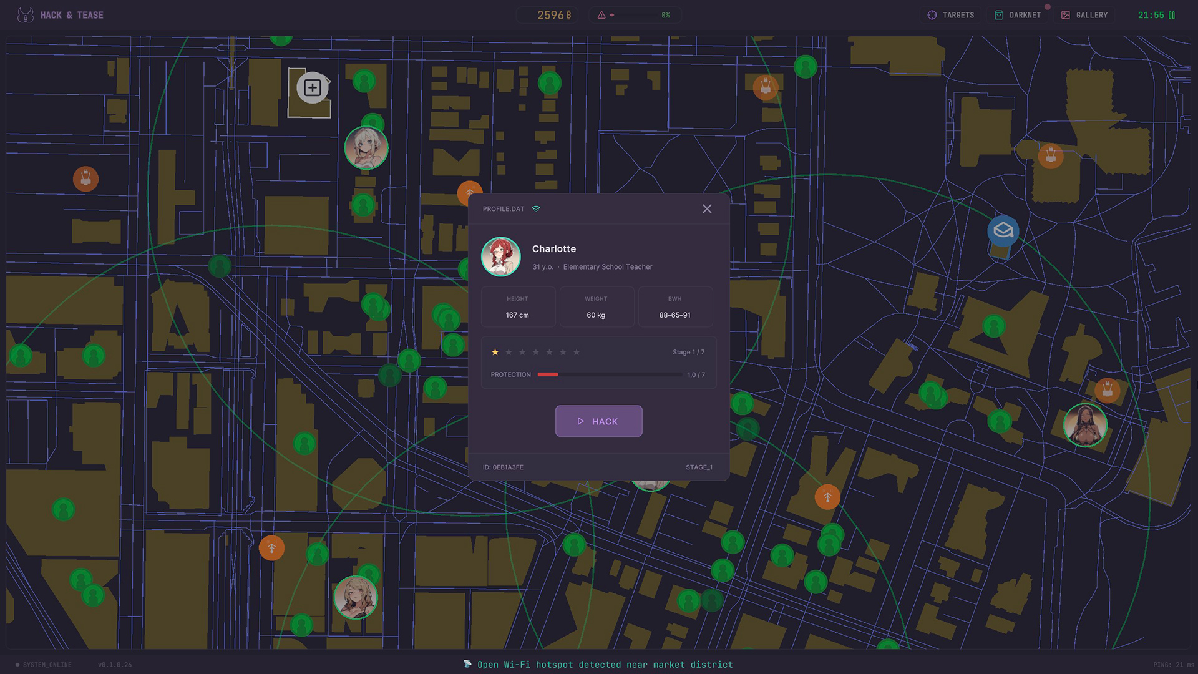Screen dimensions: 1198x674
Task: Click the Hack & Tease logo icon
Action: 26,15
